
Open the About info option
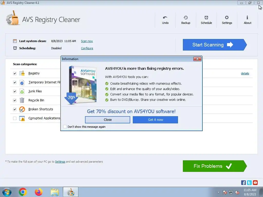pyautogui.click(x=247, y=20)
